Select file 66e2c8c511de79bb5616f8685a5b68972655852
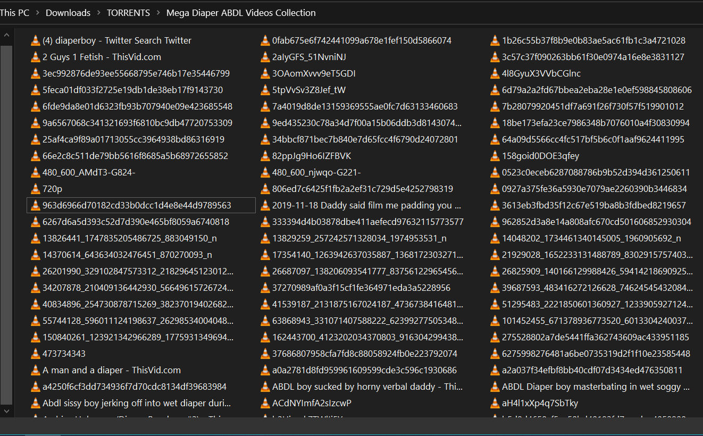The width and height of the screenshot is (703, 436). coord(135,156)
